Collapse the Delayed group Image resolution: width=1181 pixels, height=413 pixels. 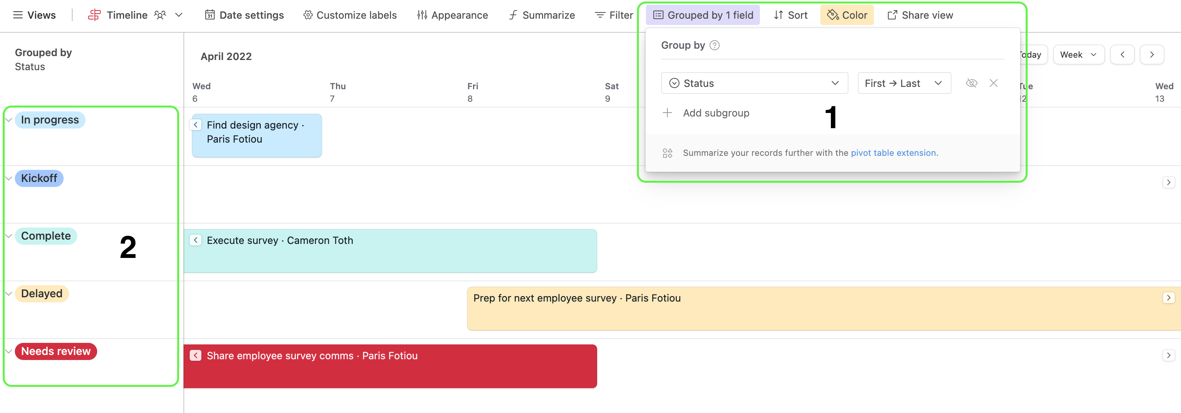9,293
